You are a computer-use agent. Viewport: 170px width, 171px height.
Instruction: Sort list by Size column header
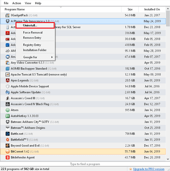pyautogui.click(x=130, y=10)
